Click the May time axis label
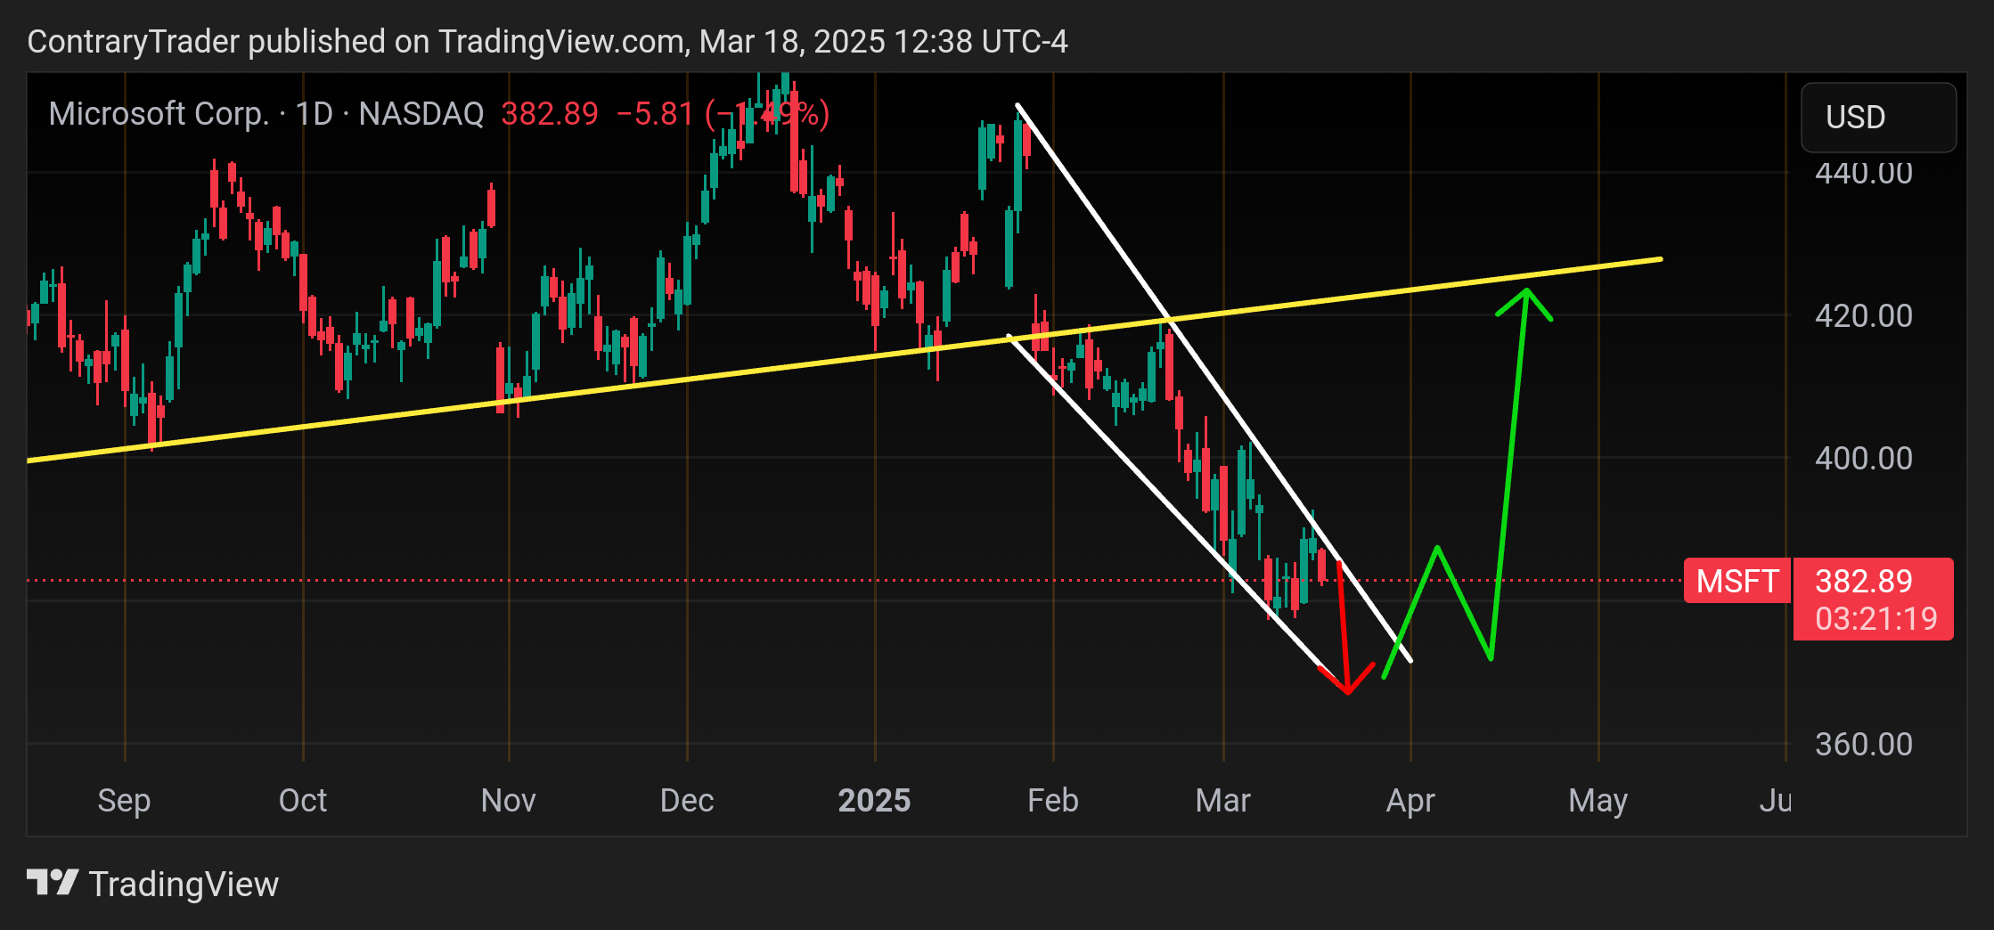Screen dimensions: 1994x930 click(1598, 800)
